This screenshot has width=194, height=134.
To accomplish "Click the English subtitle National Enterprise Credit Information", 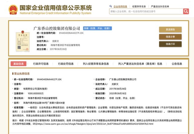I will point(56,13).
